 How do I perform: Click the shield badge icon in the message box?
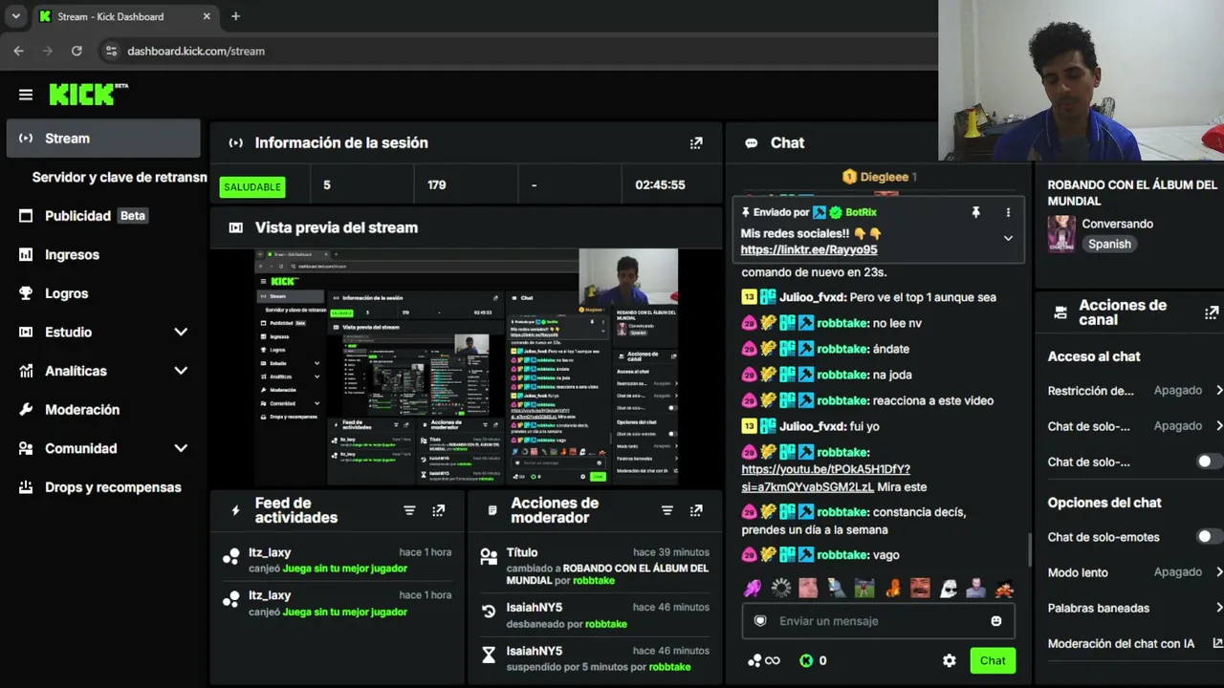click(760, 621)
